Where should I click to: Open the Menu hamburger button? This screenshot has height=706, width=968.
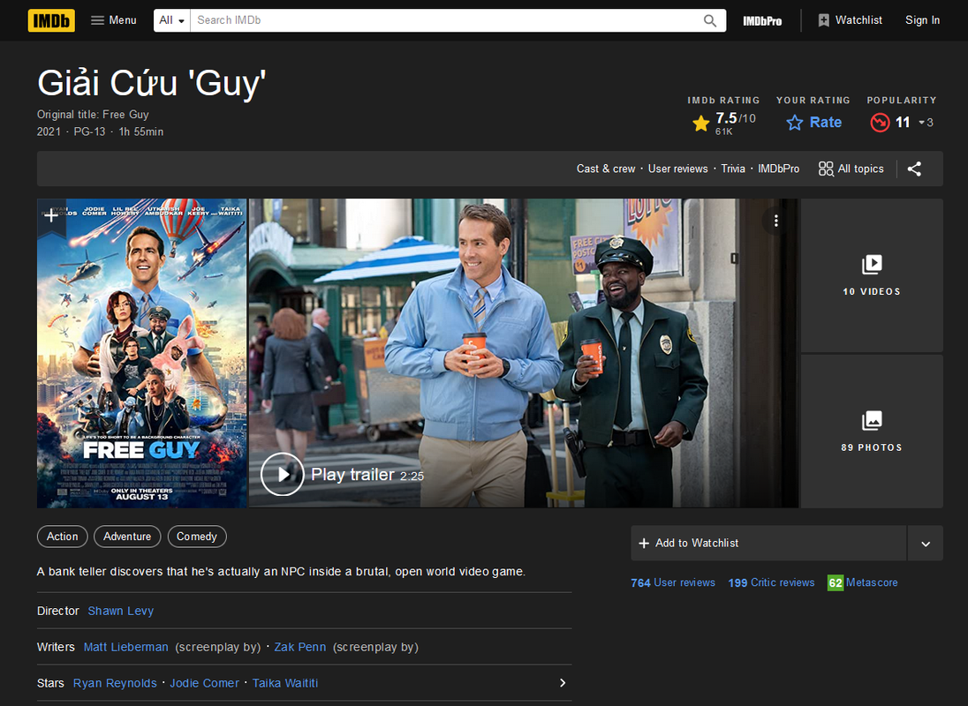click(x=114, y=20)
